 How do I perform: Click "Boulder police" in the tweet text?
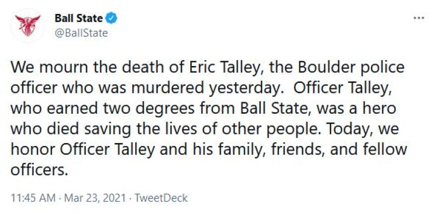tap(346, 68)
